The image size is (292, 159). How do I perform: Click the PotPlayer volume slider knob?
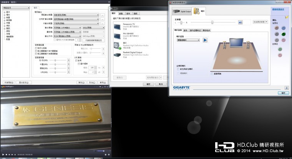(104, 151)
